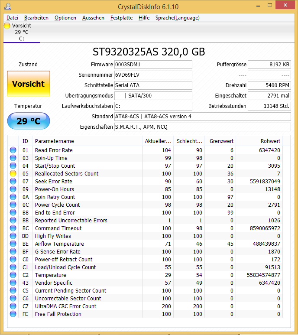Click blue status icon for High Fly Writes
Image resolution: width=298 pixels, height=335 pixels.
point(13,236)
